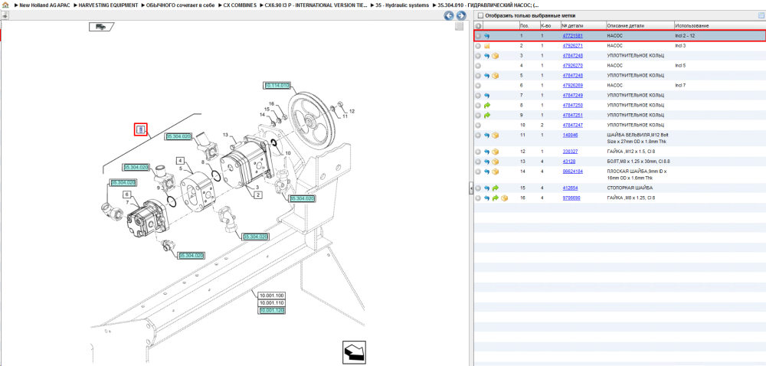Open part number link 47926271
This screenshot has height=366, width=766.
[572, 46]
